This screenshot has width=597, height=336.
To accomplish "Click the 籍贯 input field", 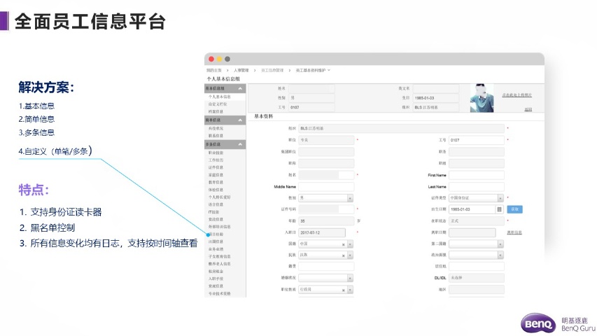I will click(x=326, y=266).
